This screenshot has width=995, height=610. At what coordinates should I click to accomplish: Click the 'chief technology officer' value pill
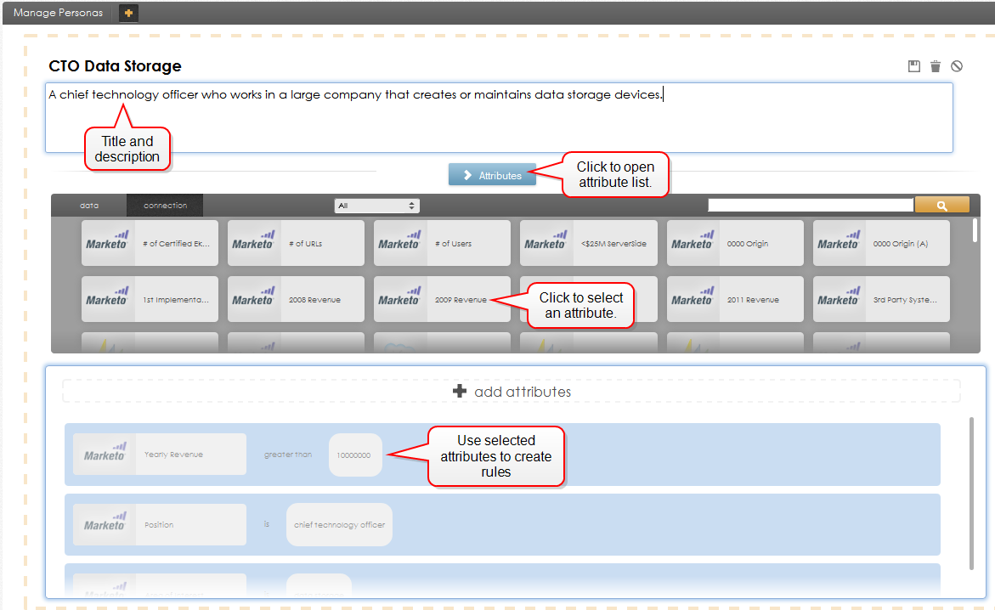pyautogui.click(x=339, y=525)
